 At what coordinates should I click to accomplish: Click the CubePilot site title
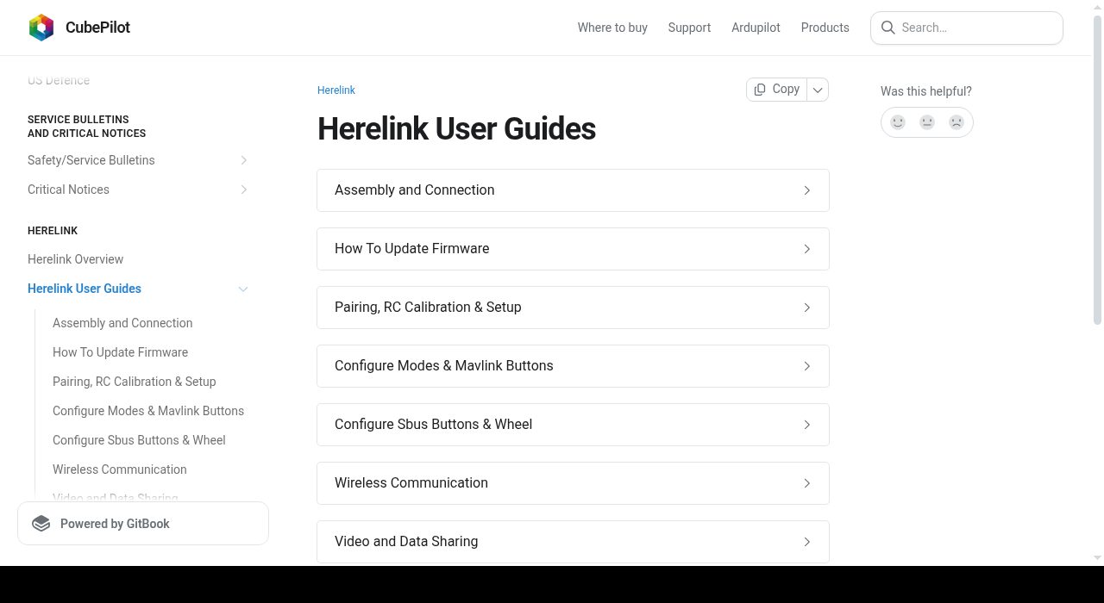pos(97,28)
